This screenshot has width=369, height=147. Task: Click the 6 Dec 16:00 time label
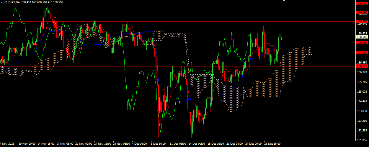[x=159, y=144]
